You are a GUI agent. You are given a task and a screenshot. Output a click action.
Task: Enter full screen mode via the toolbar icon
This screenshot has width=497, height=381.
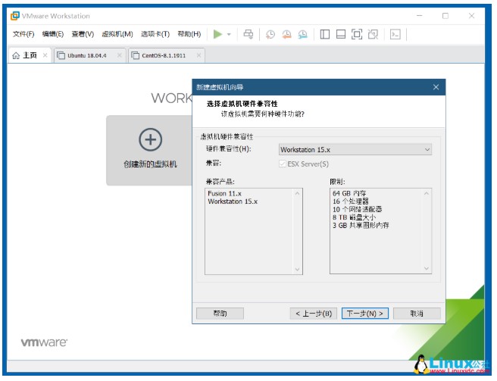pyautogui.click(x=357, y=34)
